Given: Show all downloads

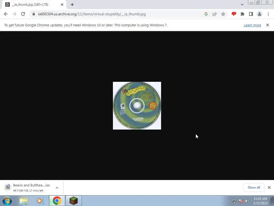Looking at the screenshot, I should point(254,187).
